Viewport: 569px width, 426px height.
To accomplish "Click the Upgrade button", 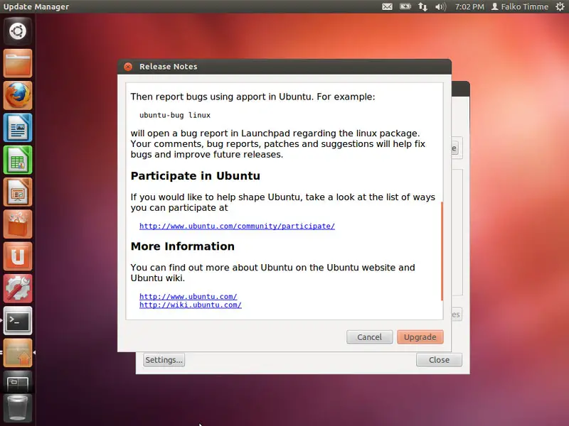I will point(420,337).
